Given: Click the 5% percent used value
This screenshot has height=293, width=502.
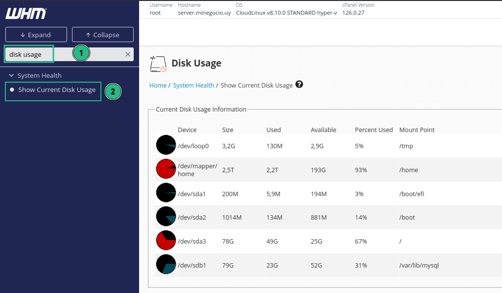Looking at the screenshot, I should [359, 146].
